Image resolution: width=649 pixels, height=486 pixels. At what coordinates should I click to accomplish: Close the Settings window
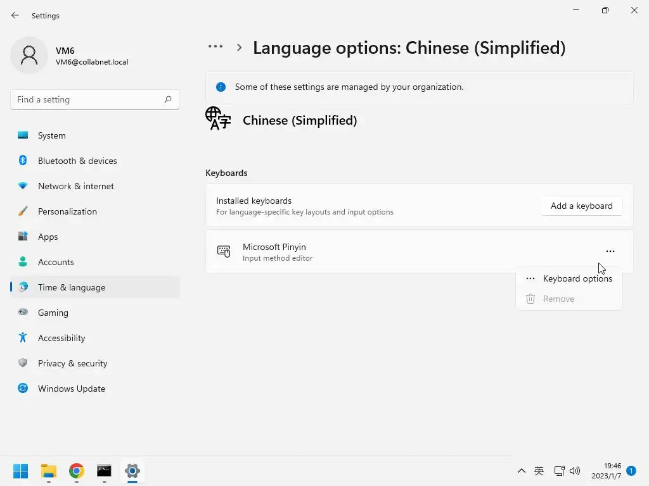tap(634, 10)
